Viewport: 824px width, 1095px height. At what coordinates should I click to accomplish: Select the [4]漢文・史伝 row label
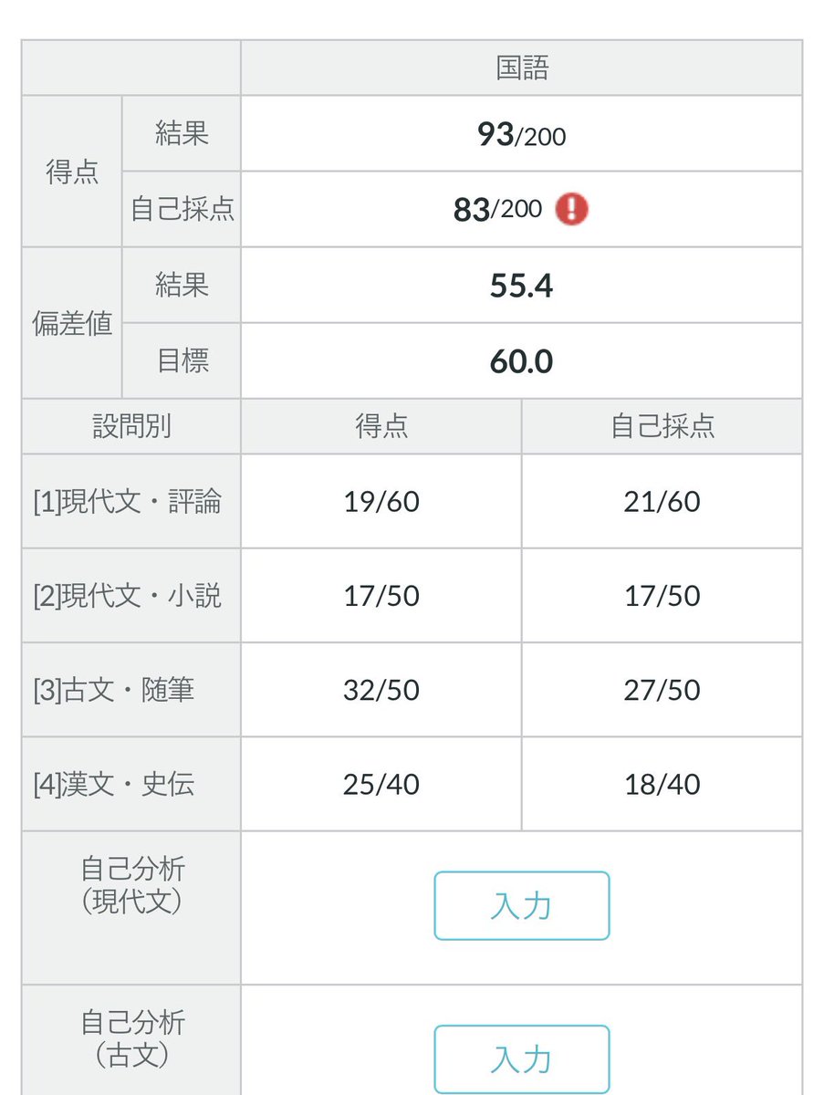(114, 784)
